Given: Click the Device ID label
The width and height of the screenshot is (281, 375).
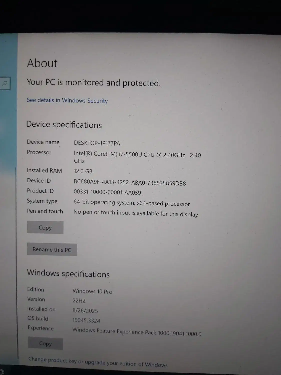Looking at the screenshot, I should [39, 181].
